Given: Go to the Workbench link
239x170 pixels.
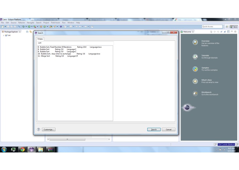Looking at the screenshot, I should point(206,92).
